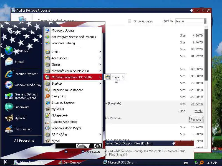The width and height of the screenshot is (222, 166).
Task: Click the 7-Zip folder icon
Action: (47, 52)
